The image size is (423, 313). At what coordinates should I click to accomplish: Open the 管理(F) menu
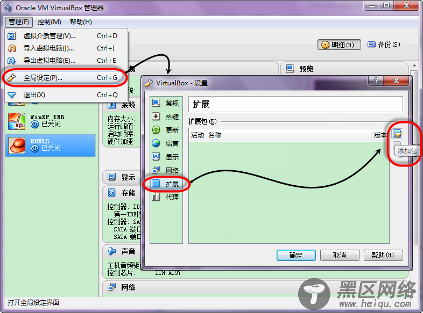19,22
